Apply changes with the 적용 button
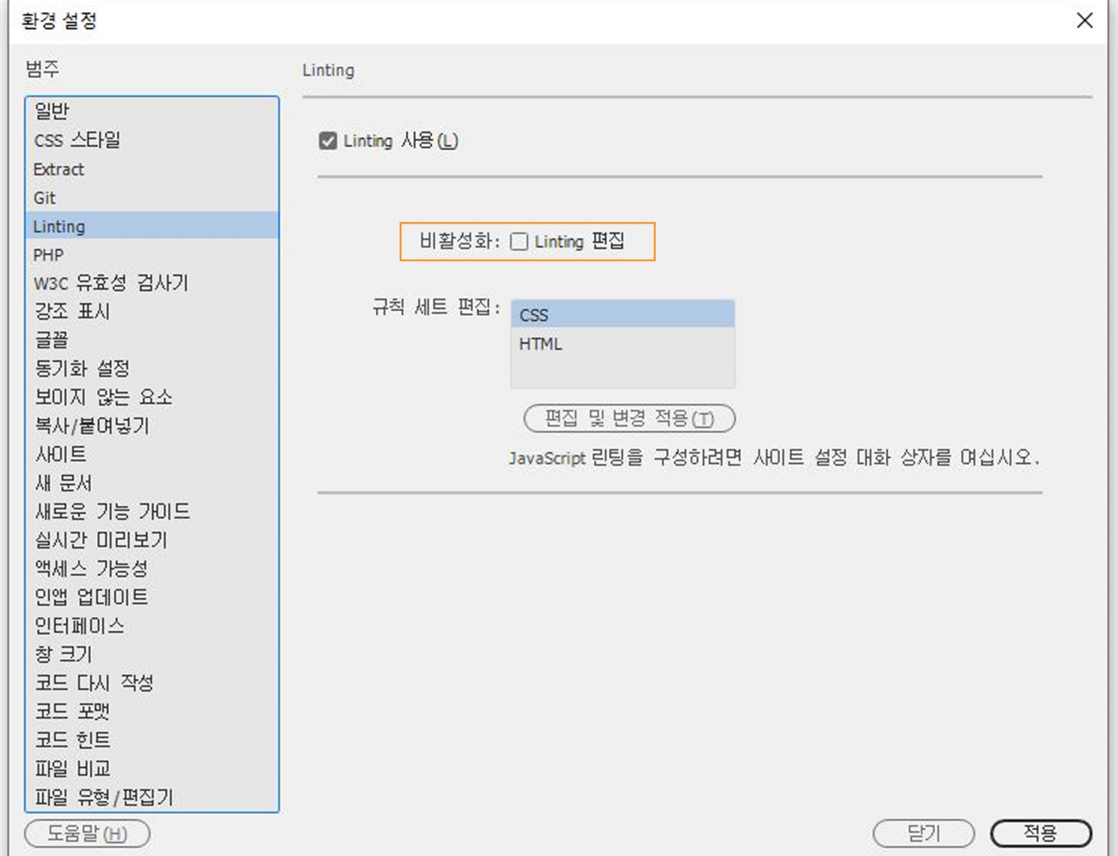Screen dimensions: 1118x856 1042,832
